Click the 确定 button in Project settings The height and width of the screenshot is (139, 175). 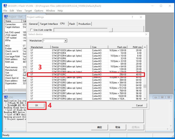[x=99, y=127]
